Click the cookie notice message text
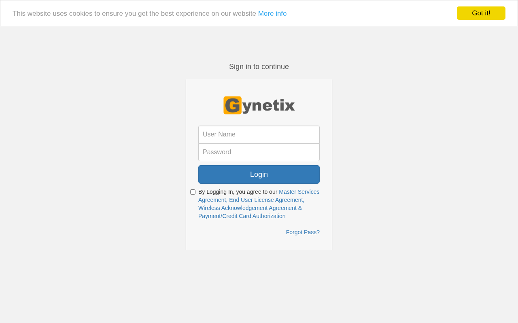This screenshot has width=518, height=323. click(134, 13)
